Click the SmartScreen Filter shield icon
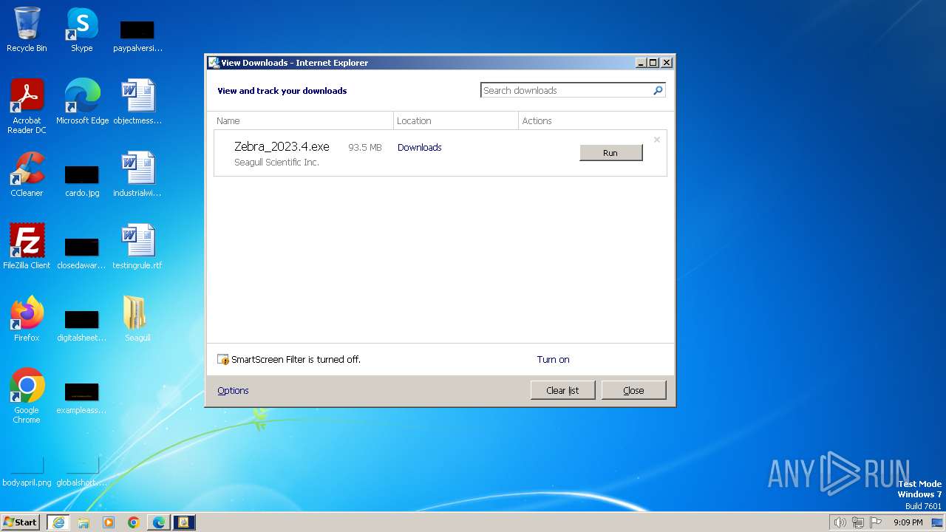Screen dimensions: 946x532 click(223, 359)
